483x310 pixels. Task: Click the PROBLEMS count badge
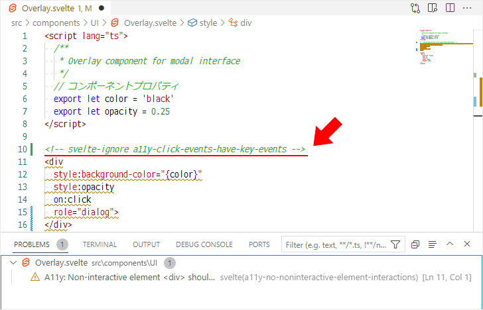(62, 245)
